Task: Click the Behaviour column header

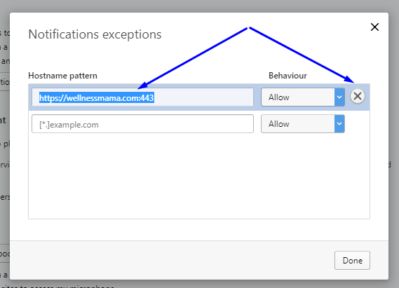Action: [288, 76]
